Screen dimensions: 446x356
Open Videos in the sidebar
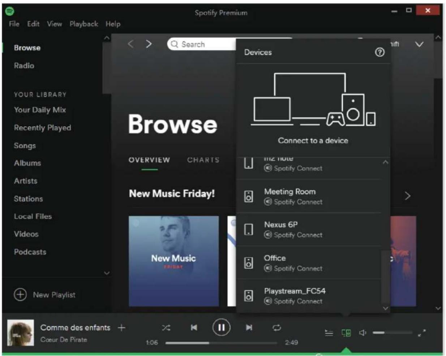tap(26, 234)
